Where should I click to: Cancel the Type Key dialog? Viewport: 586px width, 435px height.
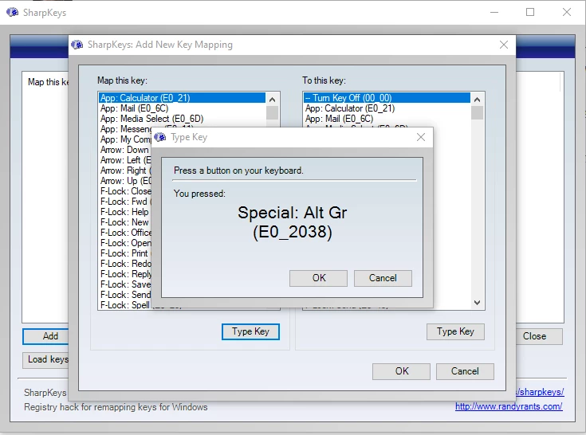pos(383,278)
